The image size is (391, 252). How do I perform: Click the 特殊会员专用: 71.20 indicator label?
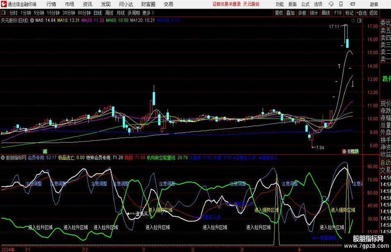(105, 158)
